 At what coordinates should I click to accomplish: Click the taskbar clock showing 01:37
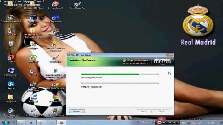tap(211, 123)
